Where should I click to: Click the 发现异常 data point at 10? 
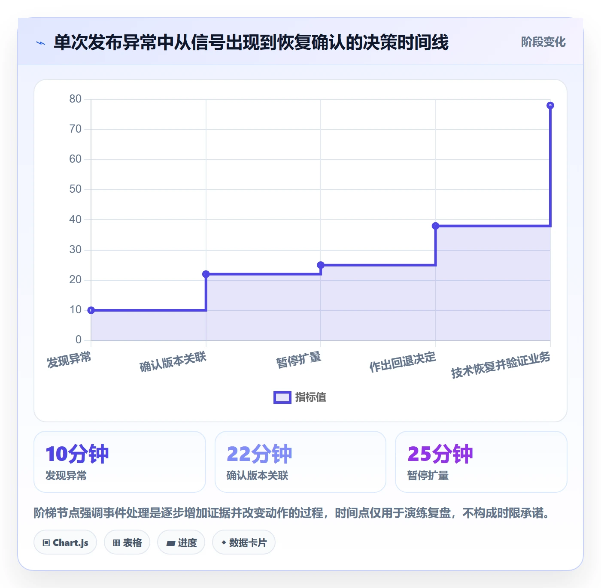91,310
